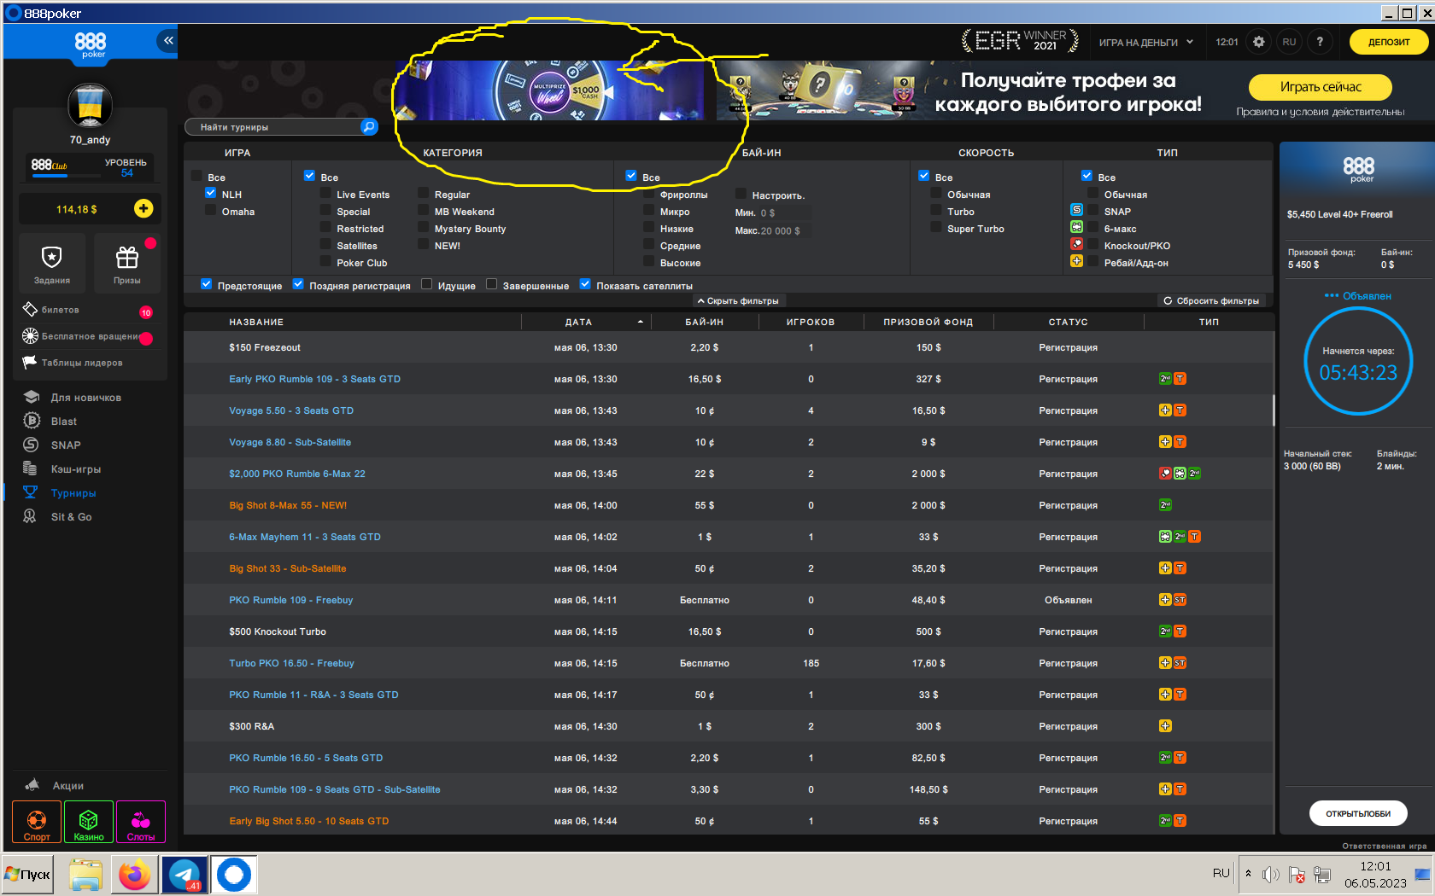Click the ДЕПОЗИТ button
The image size is (1435, 896).
click(x=1389, y=42)
